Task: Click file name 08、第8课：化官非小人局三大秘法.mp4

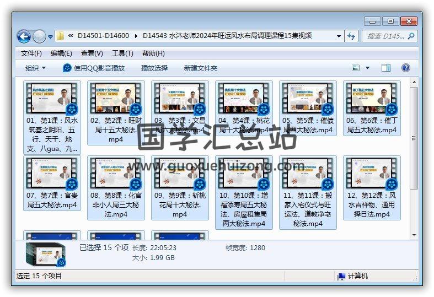Action: click(x=116, y=205)
